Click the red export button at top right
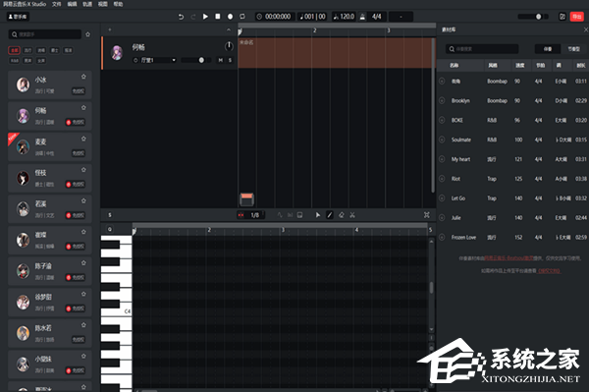Screen dimensions: 589x392 pyautogui.click(x=576, y=17)
